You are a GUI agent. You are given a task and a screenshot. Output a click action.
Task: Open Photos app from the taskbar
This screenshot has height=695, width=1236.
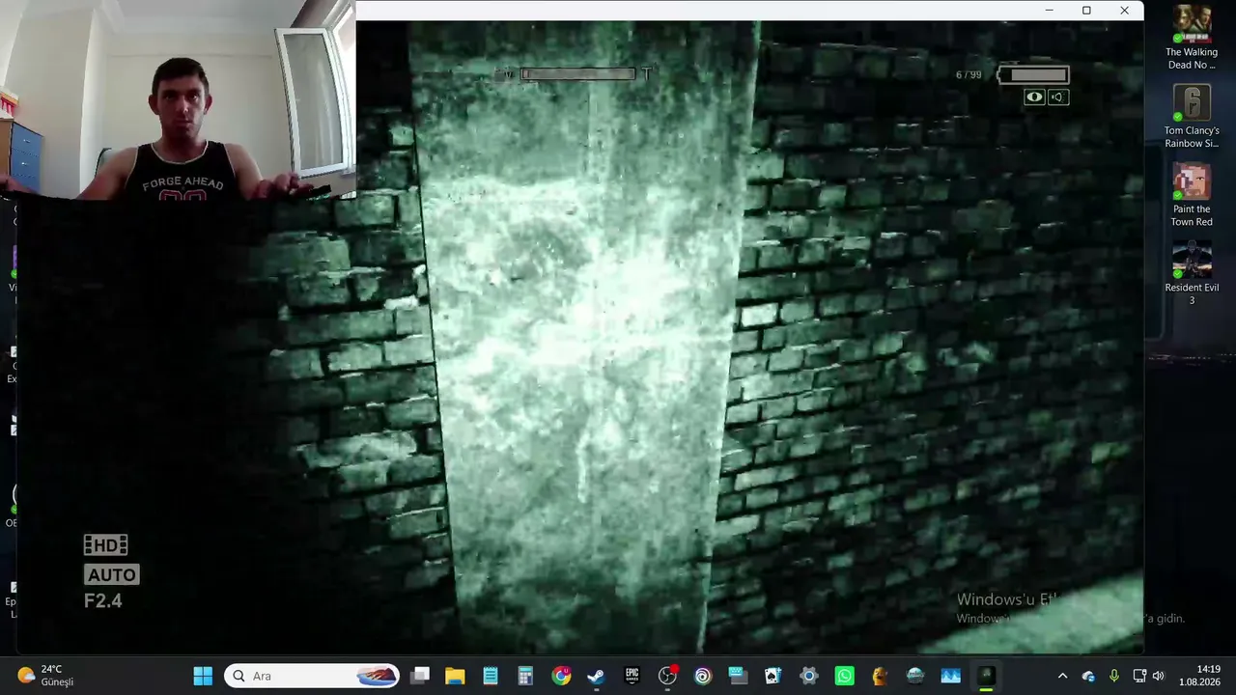950,676
